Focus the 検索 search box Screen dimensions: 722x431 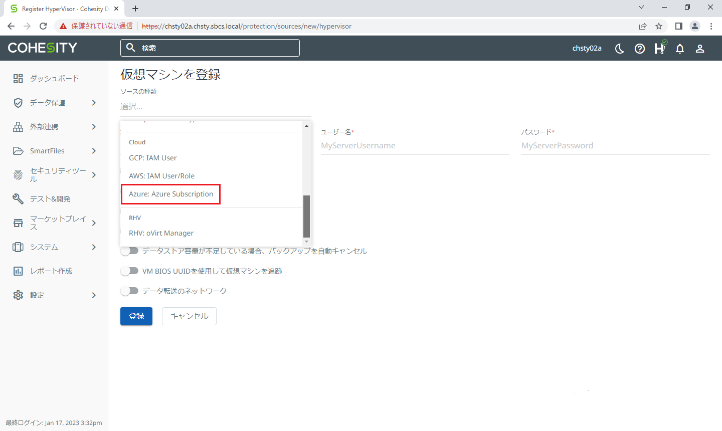click(210, 48)
